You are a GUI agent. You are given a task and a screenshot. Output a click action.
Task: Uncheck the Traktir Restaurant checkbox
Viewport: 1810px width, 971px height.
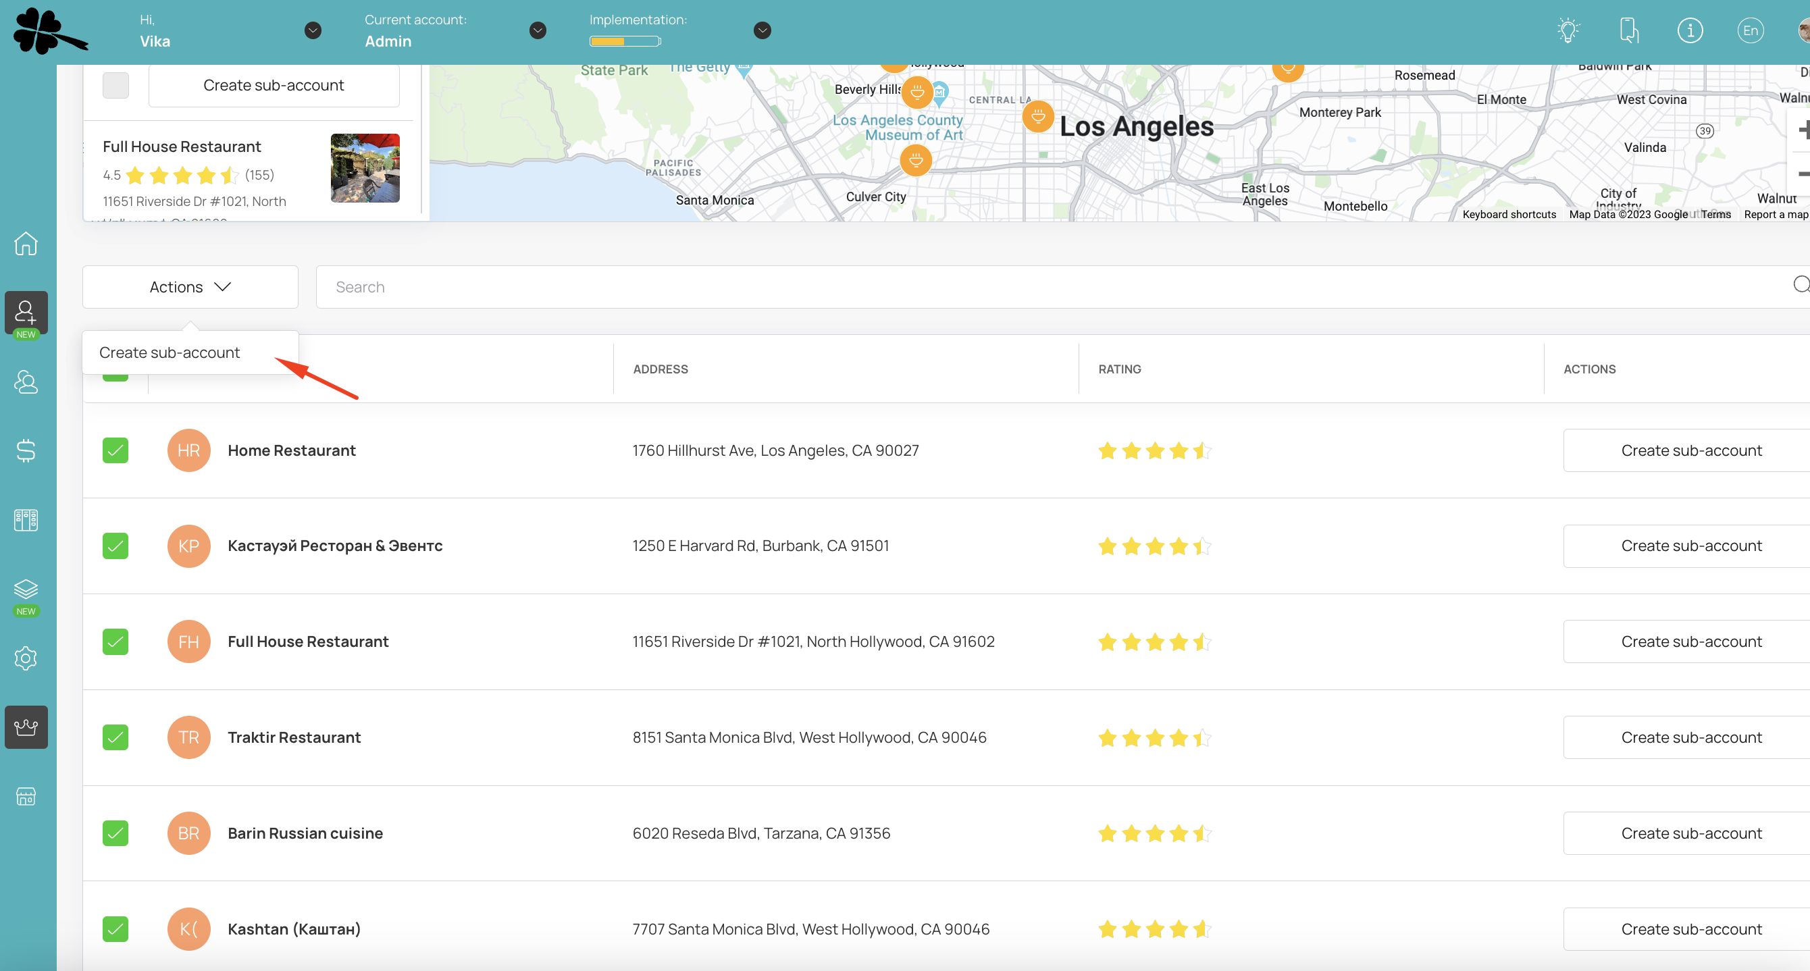pos(115,737)
